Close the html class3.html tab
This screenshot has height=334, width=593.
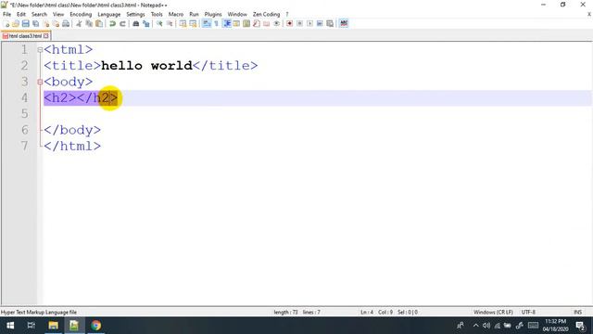pyautogui.click(x=46, y=36)
